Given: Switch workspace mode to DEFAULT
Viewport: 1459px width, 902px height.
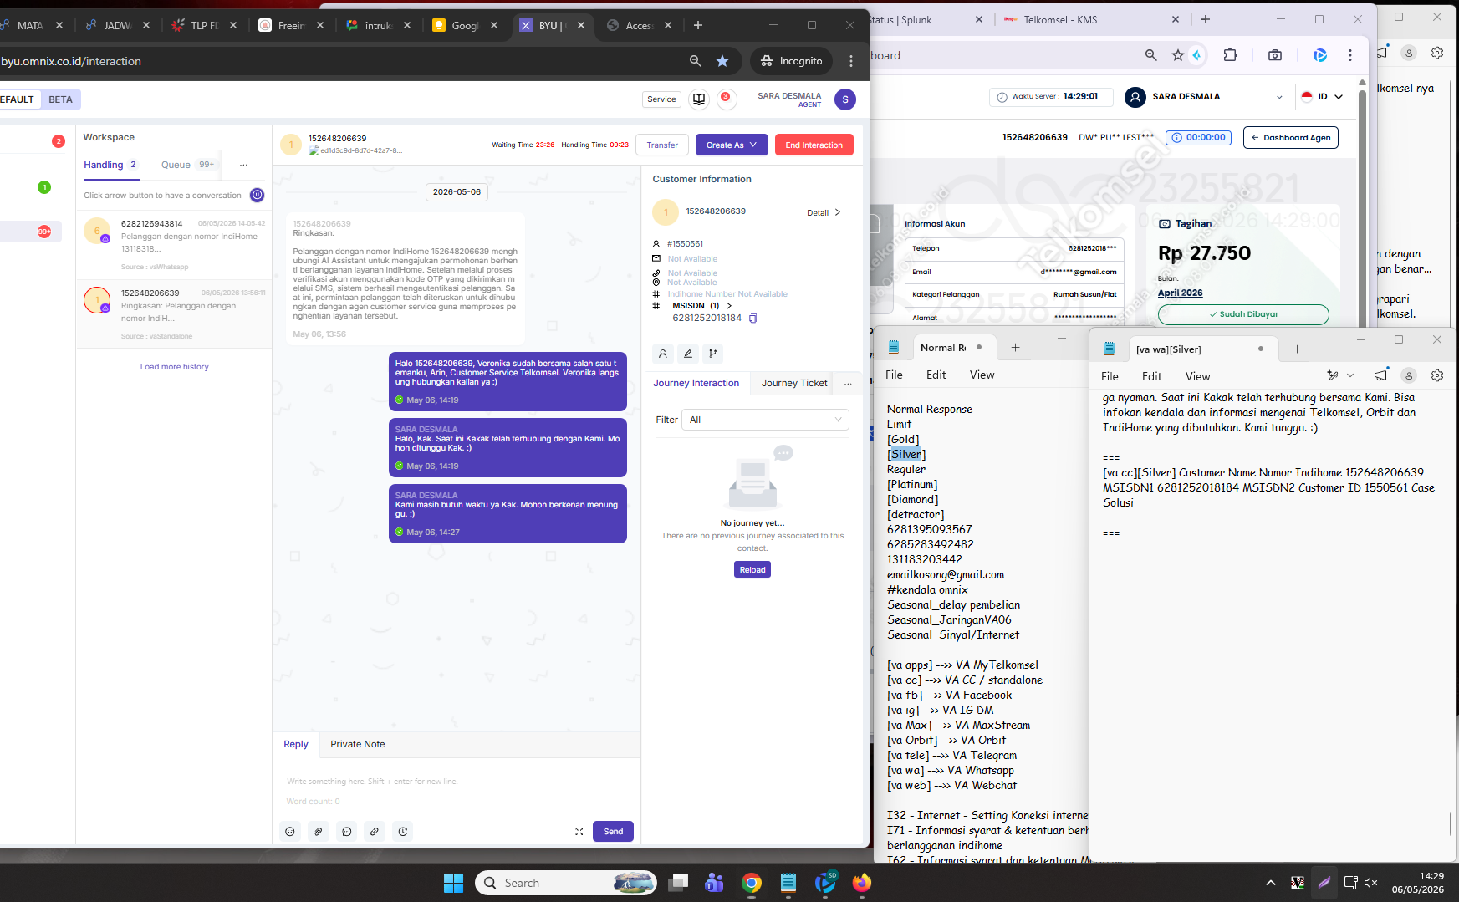Looking at the screenshot, I should click(x=17, y=99).
